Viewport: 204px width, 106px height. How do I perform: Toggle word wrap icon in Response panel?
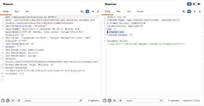pos(189,11)
